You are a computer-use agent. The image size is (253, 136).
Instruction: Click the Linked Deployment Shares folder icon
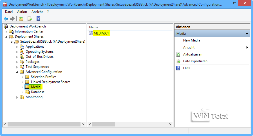[x=27, y=82]
